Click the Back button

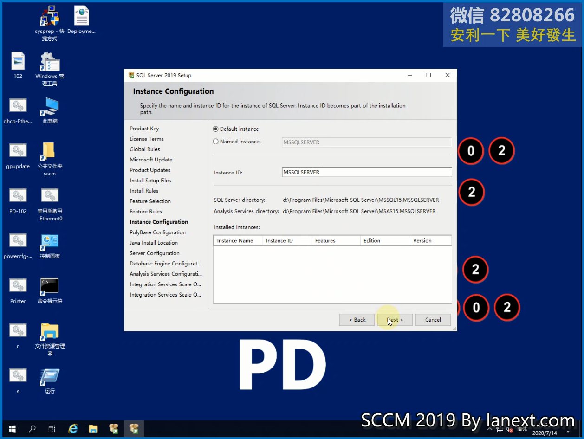tap(357, 320)
